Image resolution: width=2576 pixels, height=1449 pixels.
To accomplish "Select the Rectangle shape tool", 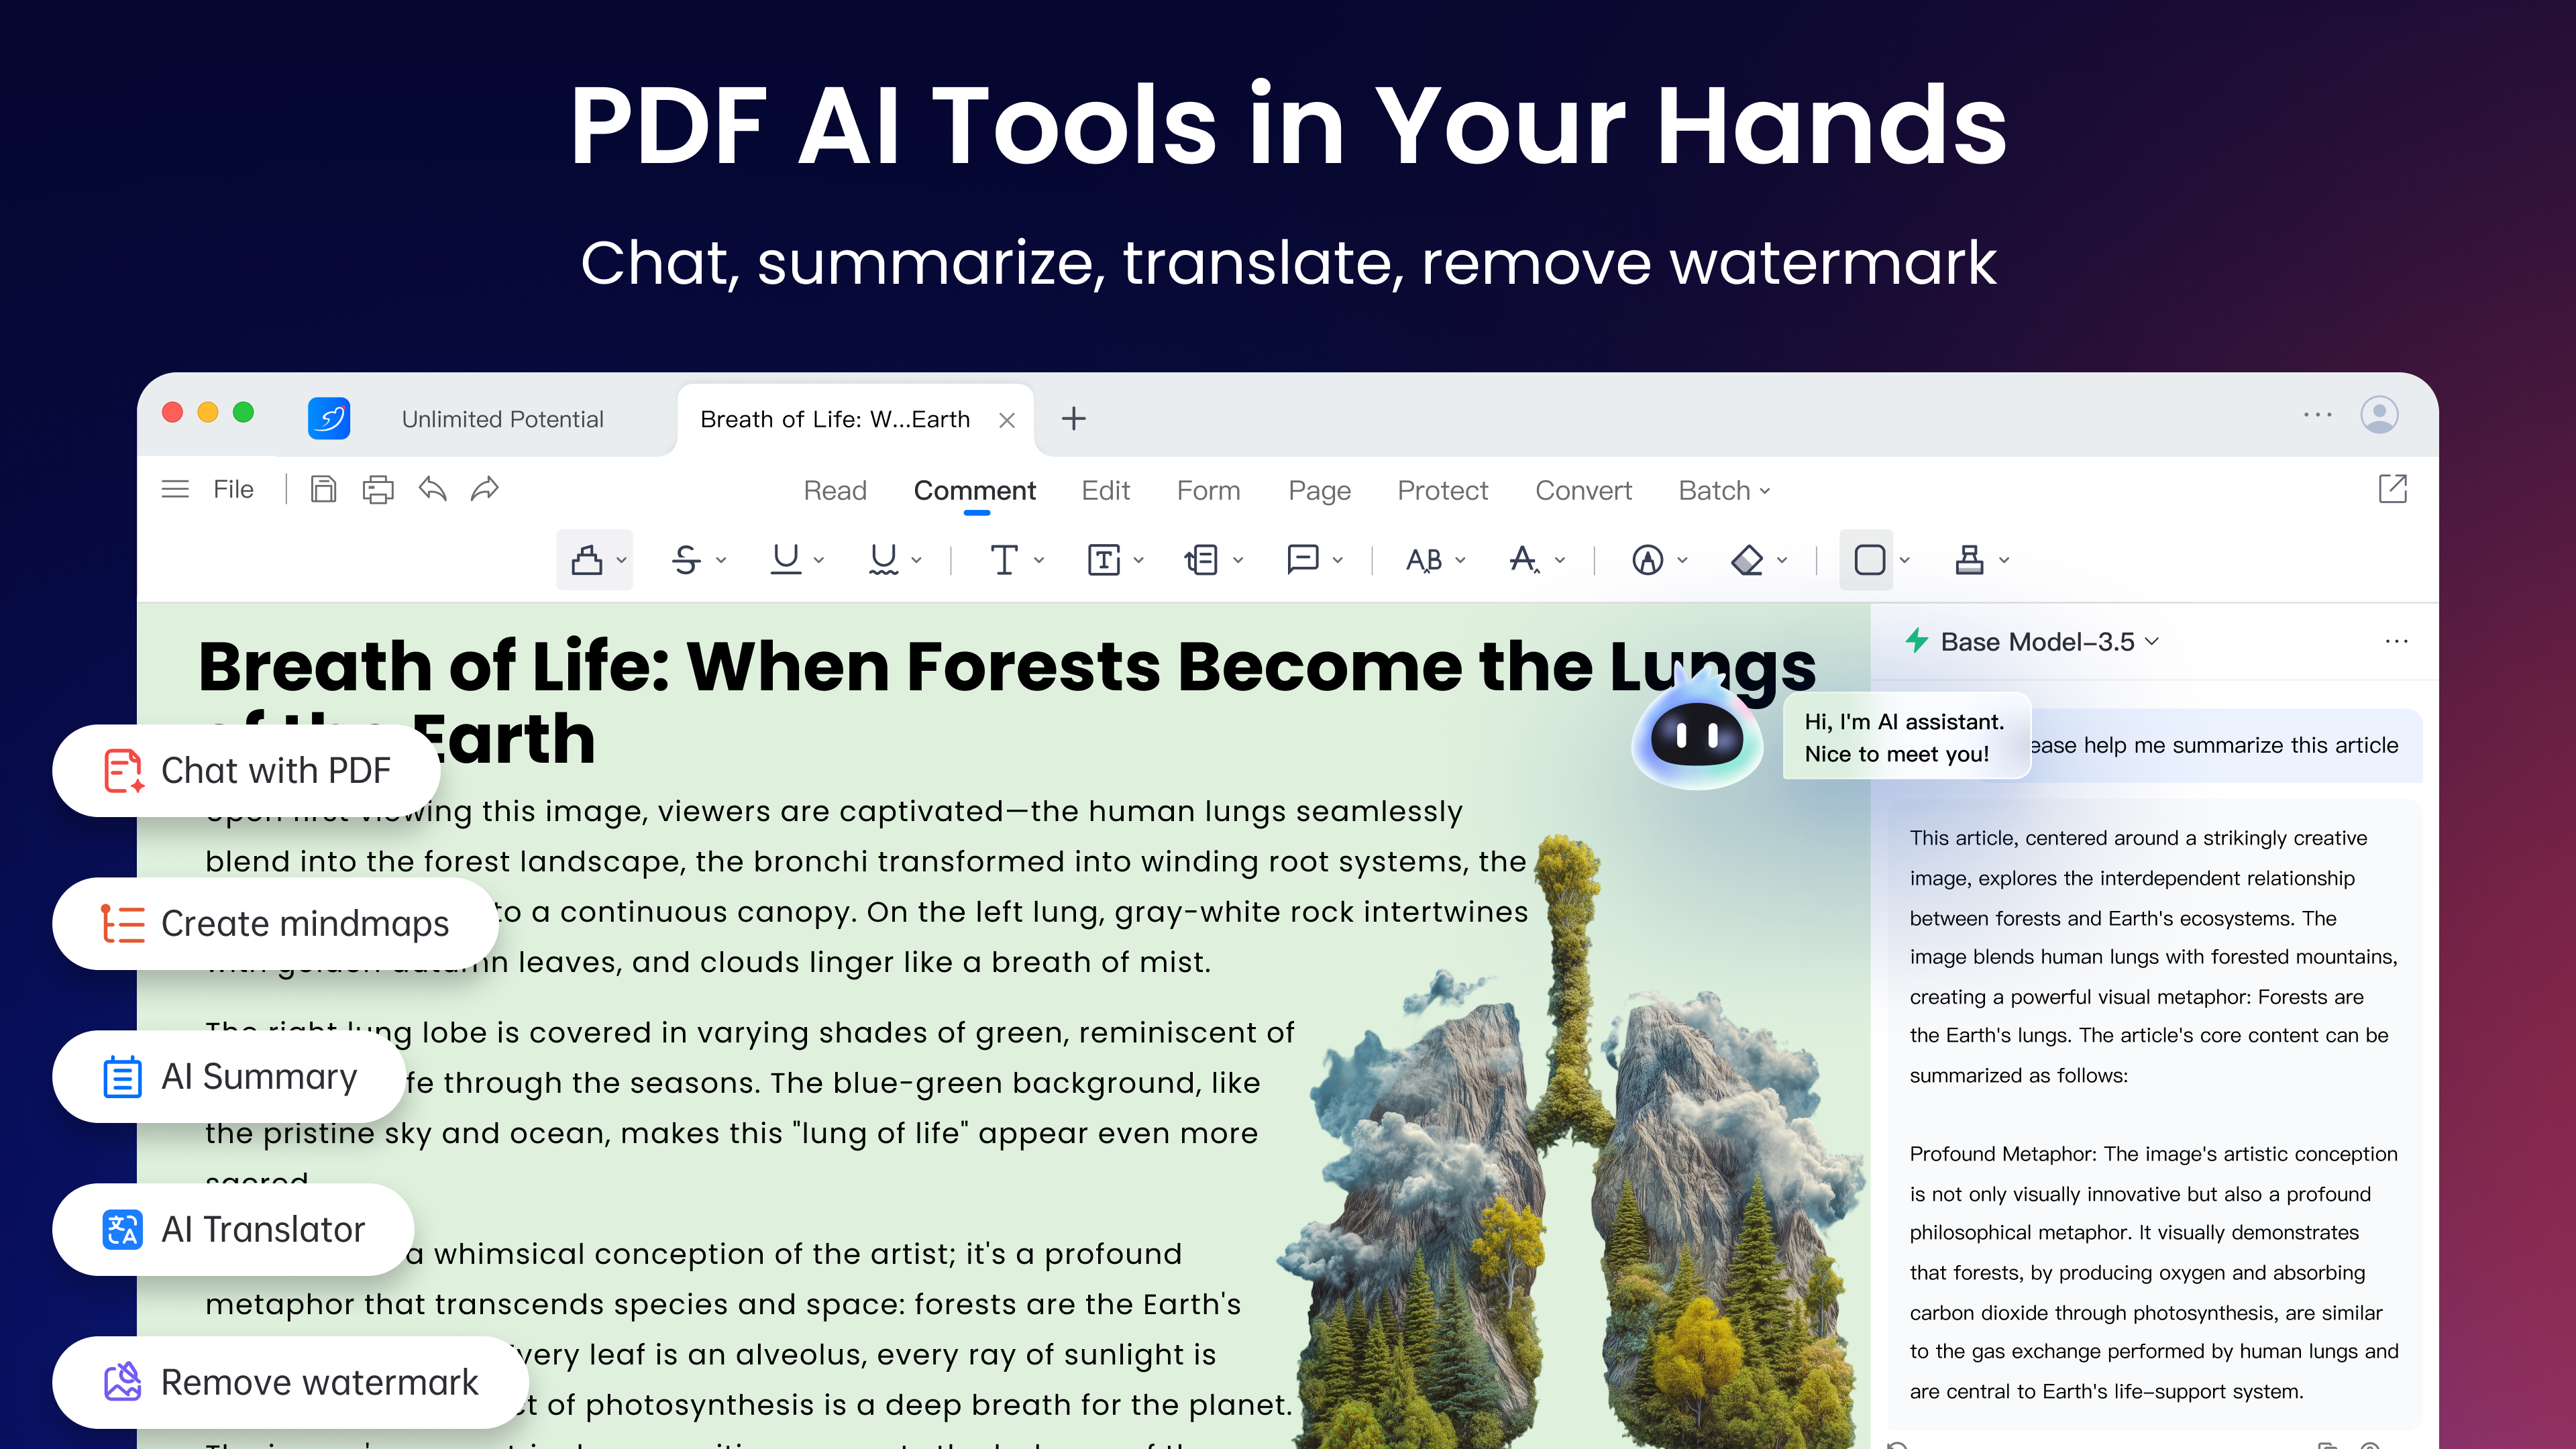I will point(1868,559).
